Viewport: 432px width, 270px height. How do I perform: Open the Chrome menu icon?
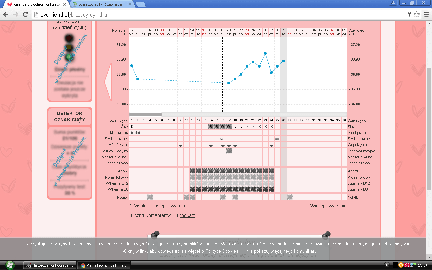point(426,15)
